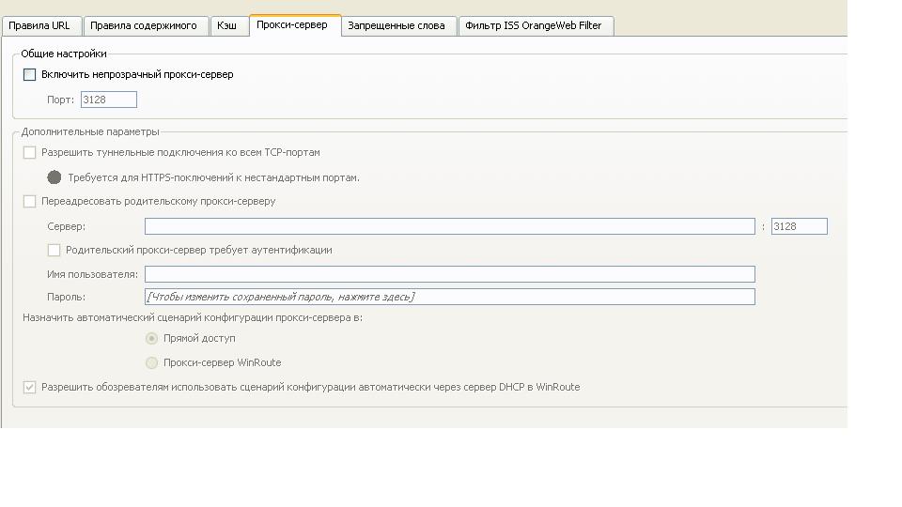Click the Прокси-сервер tab
This screenshot has height=507, width=902.
coord(294,25)
